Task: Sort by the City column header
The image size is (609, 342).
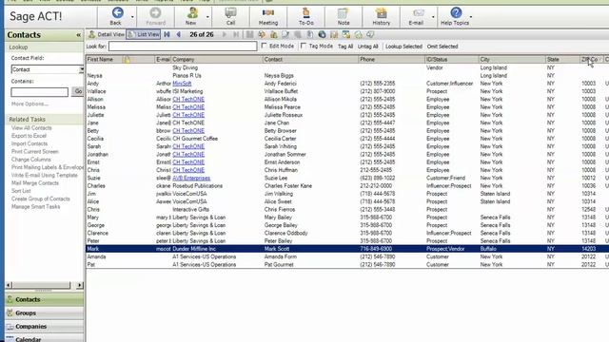Action: pyautogui.click(x=484, y=59)
